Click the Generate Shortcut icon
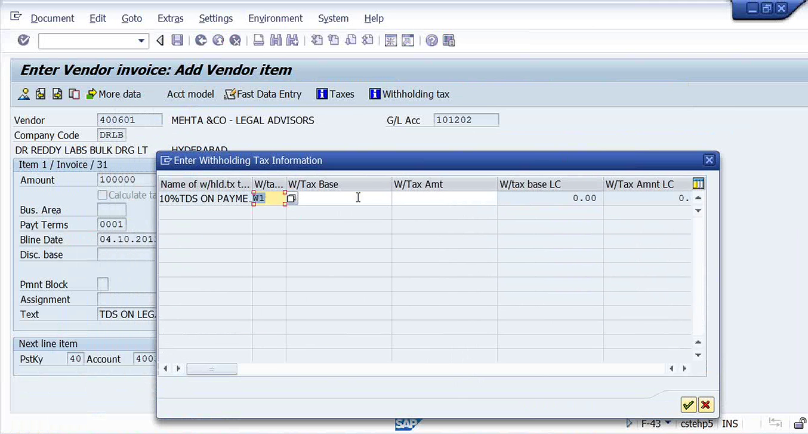The height and width of the screenshot is (434, 808). [408, 41]
